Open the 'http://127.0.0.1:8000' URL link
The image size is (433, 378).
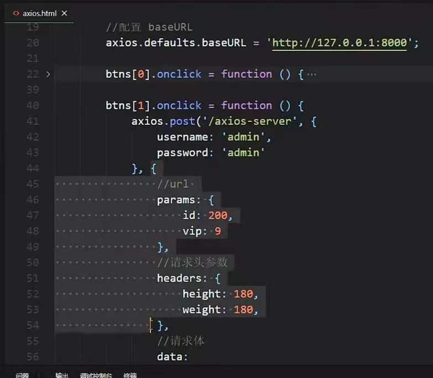pyautogui.click(x=340, y=42)
